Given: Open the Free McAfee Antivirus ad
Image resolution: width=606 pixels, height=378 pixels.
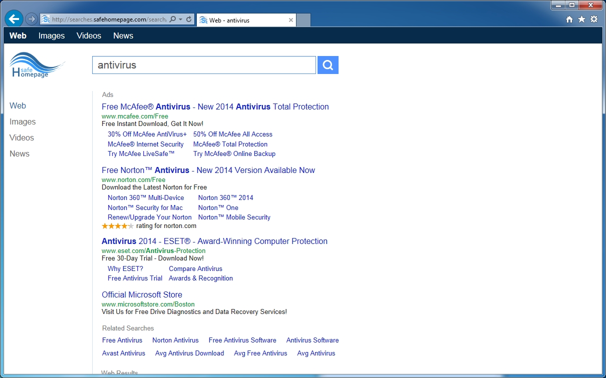Looking at the screenshot, I should 215,106.
